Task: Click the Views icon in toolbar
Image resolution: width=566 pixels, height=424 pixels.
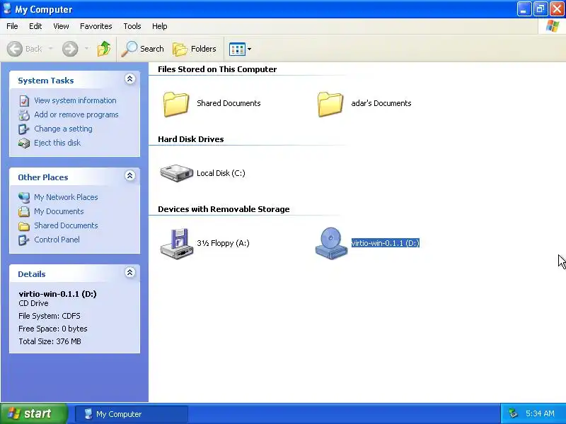Action: pyautogui.click(x=237, y=49)
